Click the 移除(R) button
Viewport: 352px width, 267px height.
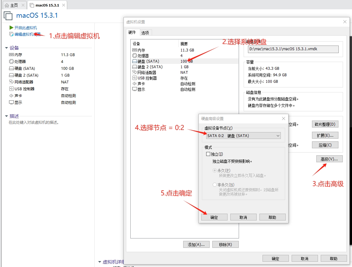pos(226,244)
